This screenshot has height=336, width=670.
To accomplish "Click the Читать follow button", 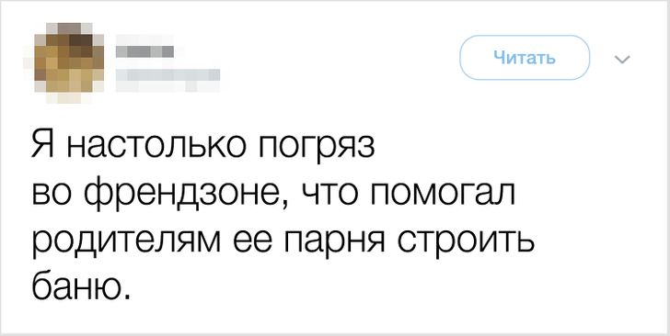I will point(525,58).
